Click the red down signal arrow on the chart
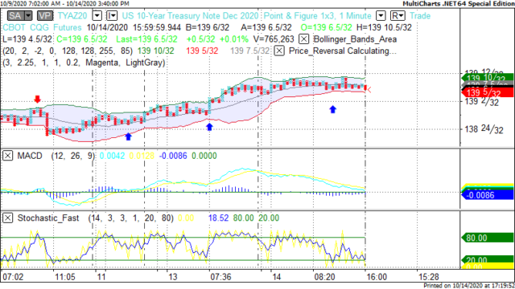This screenshot has width=515, height=289. coord(38,100)
